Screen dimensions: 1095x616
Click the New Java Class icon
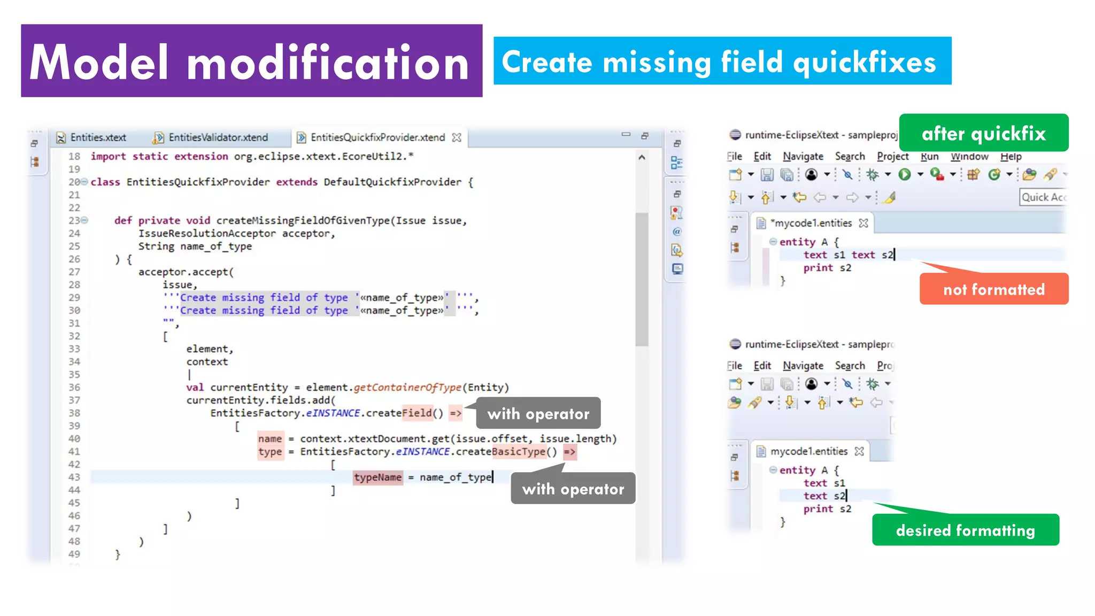pyautogui.click(x=994, y=174)
